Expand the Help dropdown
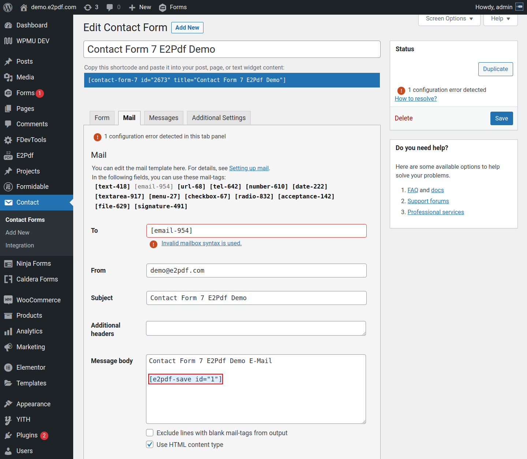Screen dimensions: 527x459 point(500,19)
